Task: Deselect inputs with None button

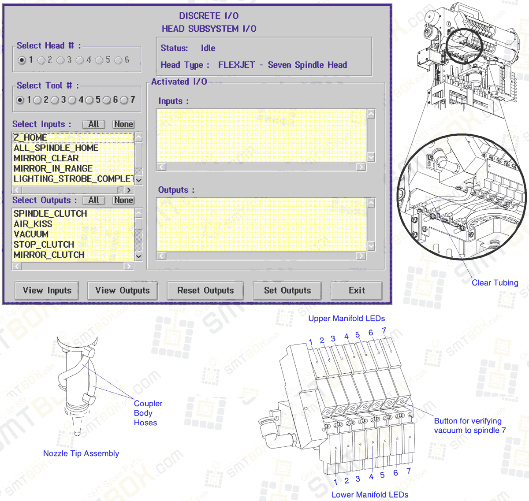Action: click(123, 124)
